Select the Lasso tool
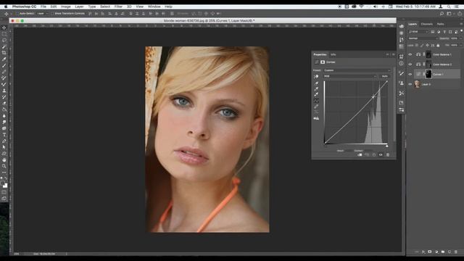 pos(4,41)
